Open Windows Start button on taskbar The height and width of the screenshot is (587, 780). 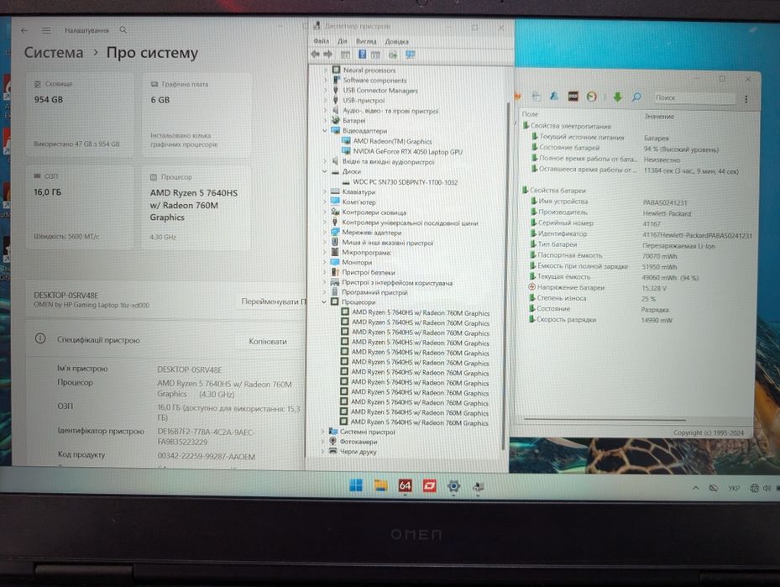pyautogui.click(x=356, y=485)
